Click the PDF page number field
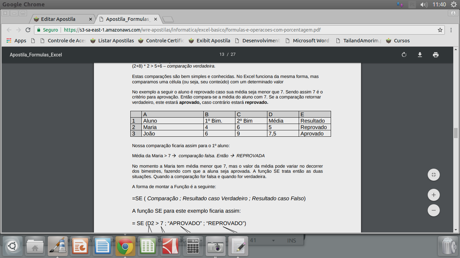460x258 pixels. [222, 54]
